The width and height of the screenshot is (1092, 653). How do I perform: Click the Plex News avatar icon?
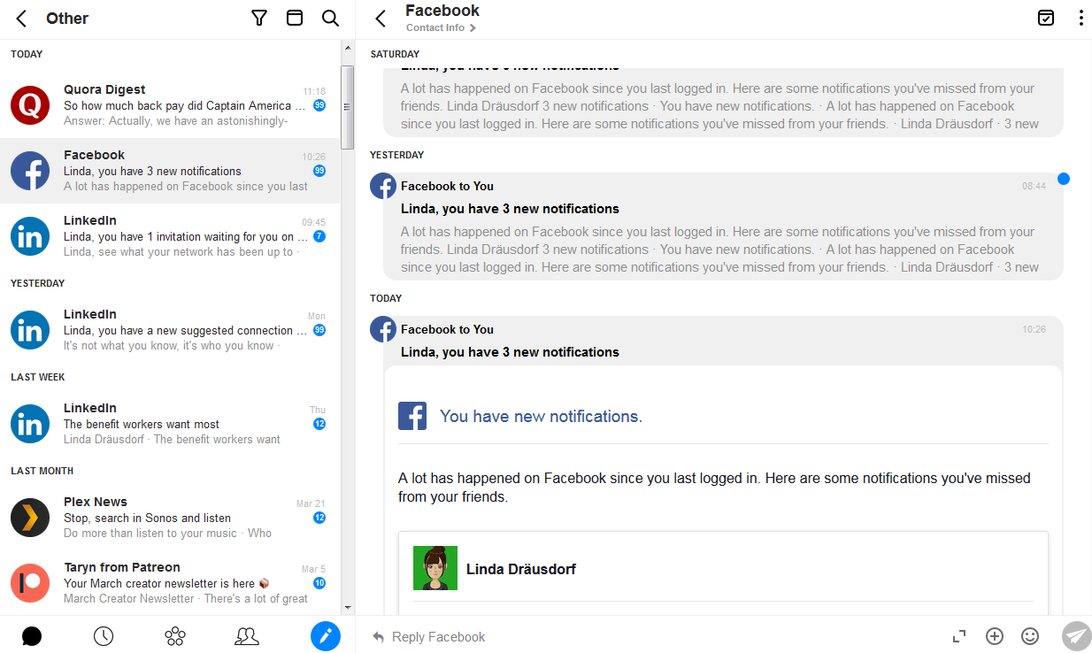click(30, 518)
